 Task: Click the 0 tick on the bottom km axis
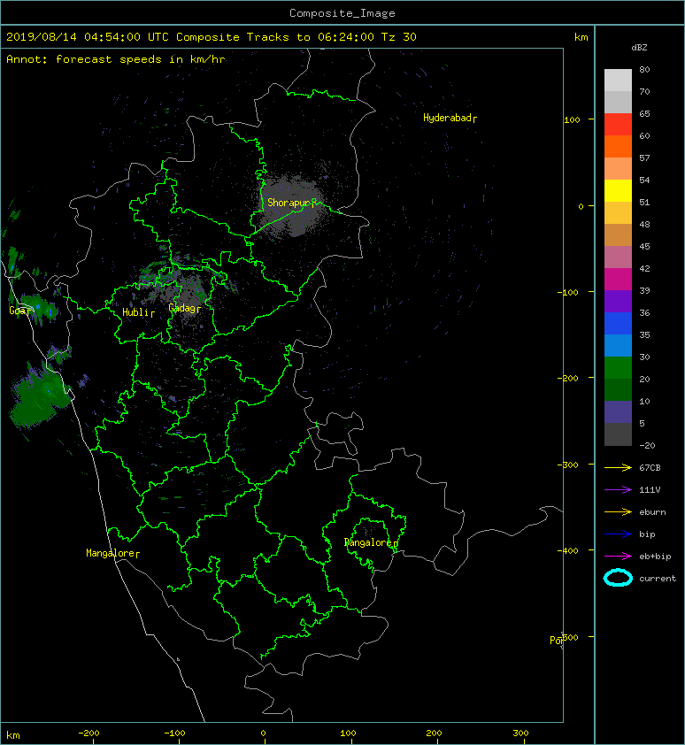(264, 733)
